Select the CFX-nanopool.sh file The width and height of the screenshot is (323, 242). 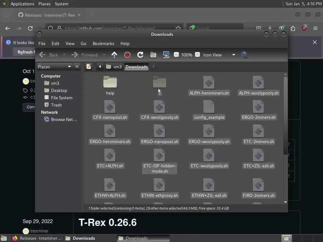point(110,110)
